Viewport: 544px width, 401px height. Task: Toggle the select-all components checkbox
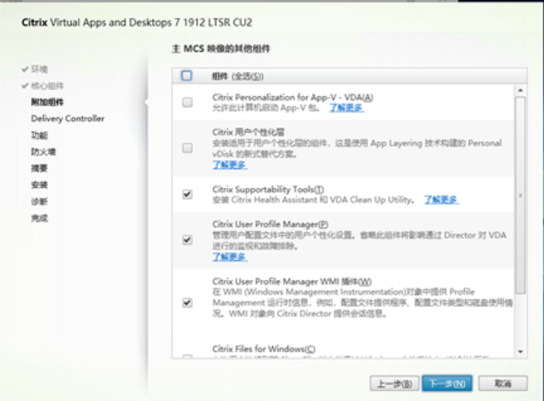[x=187, y=76]
